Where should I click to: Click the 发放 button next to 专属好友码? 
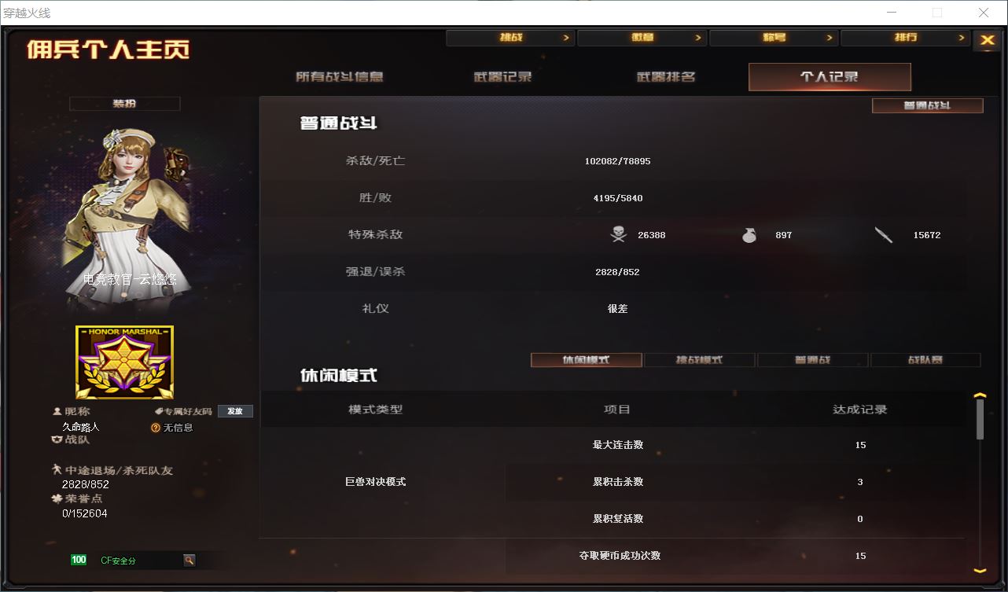[235, 411]
